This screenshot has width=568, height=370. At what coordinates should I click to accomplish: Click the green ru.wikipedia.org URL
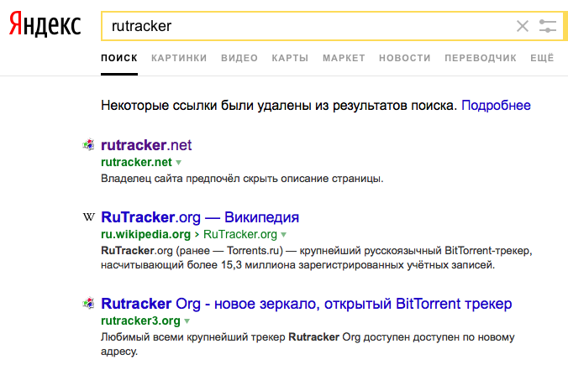[x=145, y=234]
